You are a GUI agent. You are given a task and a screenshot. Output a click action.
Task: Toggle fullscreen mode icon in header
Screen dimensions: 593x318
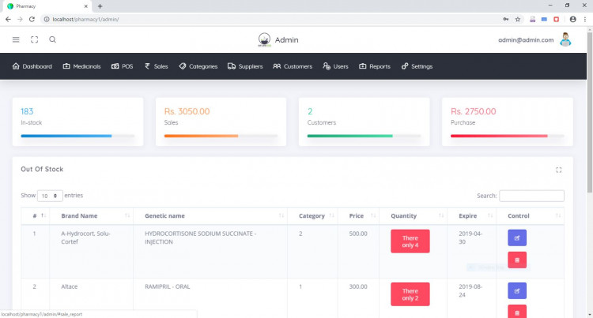click(35, 39)
